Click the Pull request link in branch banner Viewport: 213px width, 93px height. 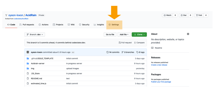coord(125,43)
